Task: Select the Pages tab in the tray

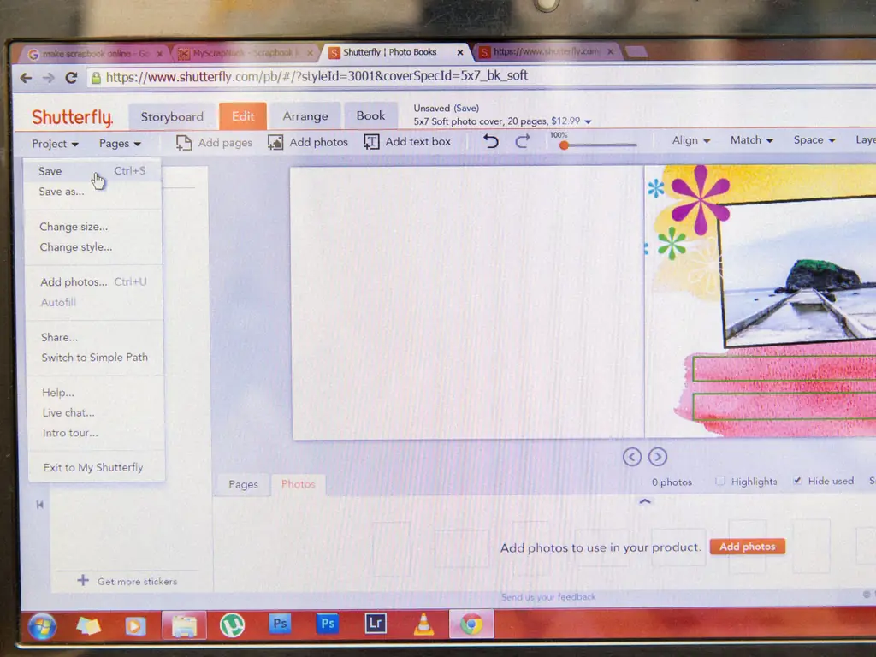Action: click(243, 484)
